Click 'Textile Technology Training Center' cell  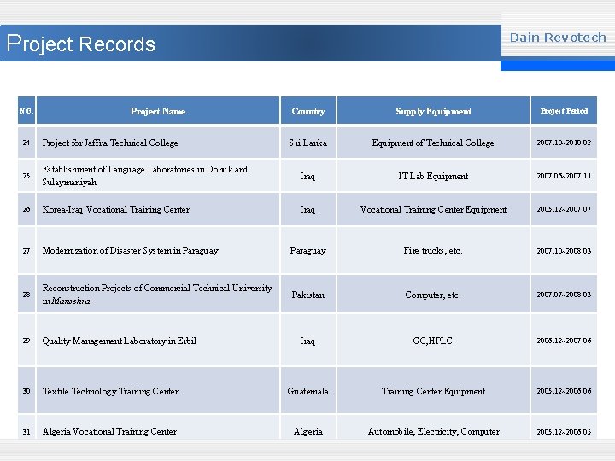coord(158,390)
